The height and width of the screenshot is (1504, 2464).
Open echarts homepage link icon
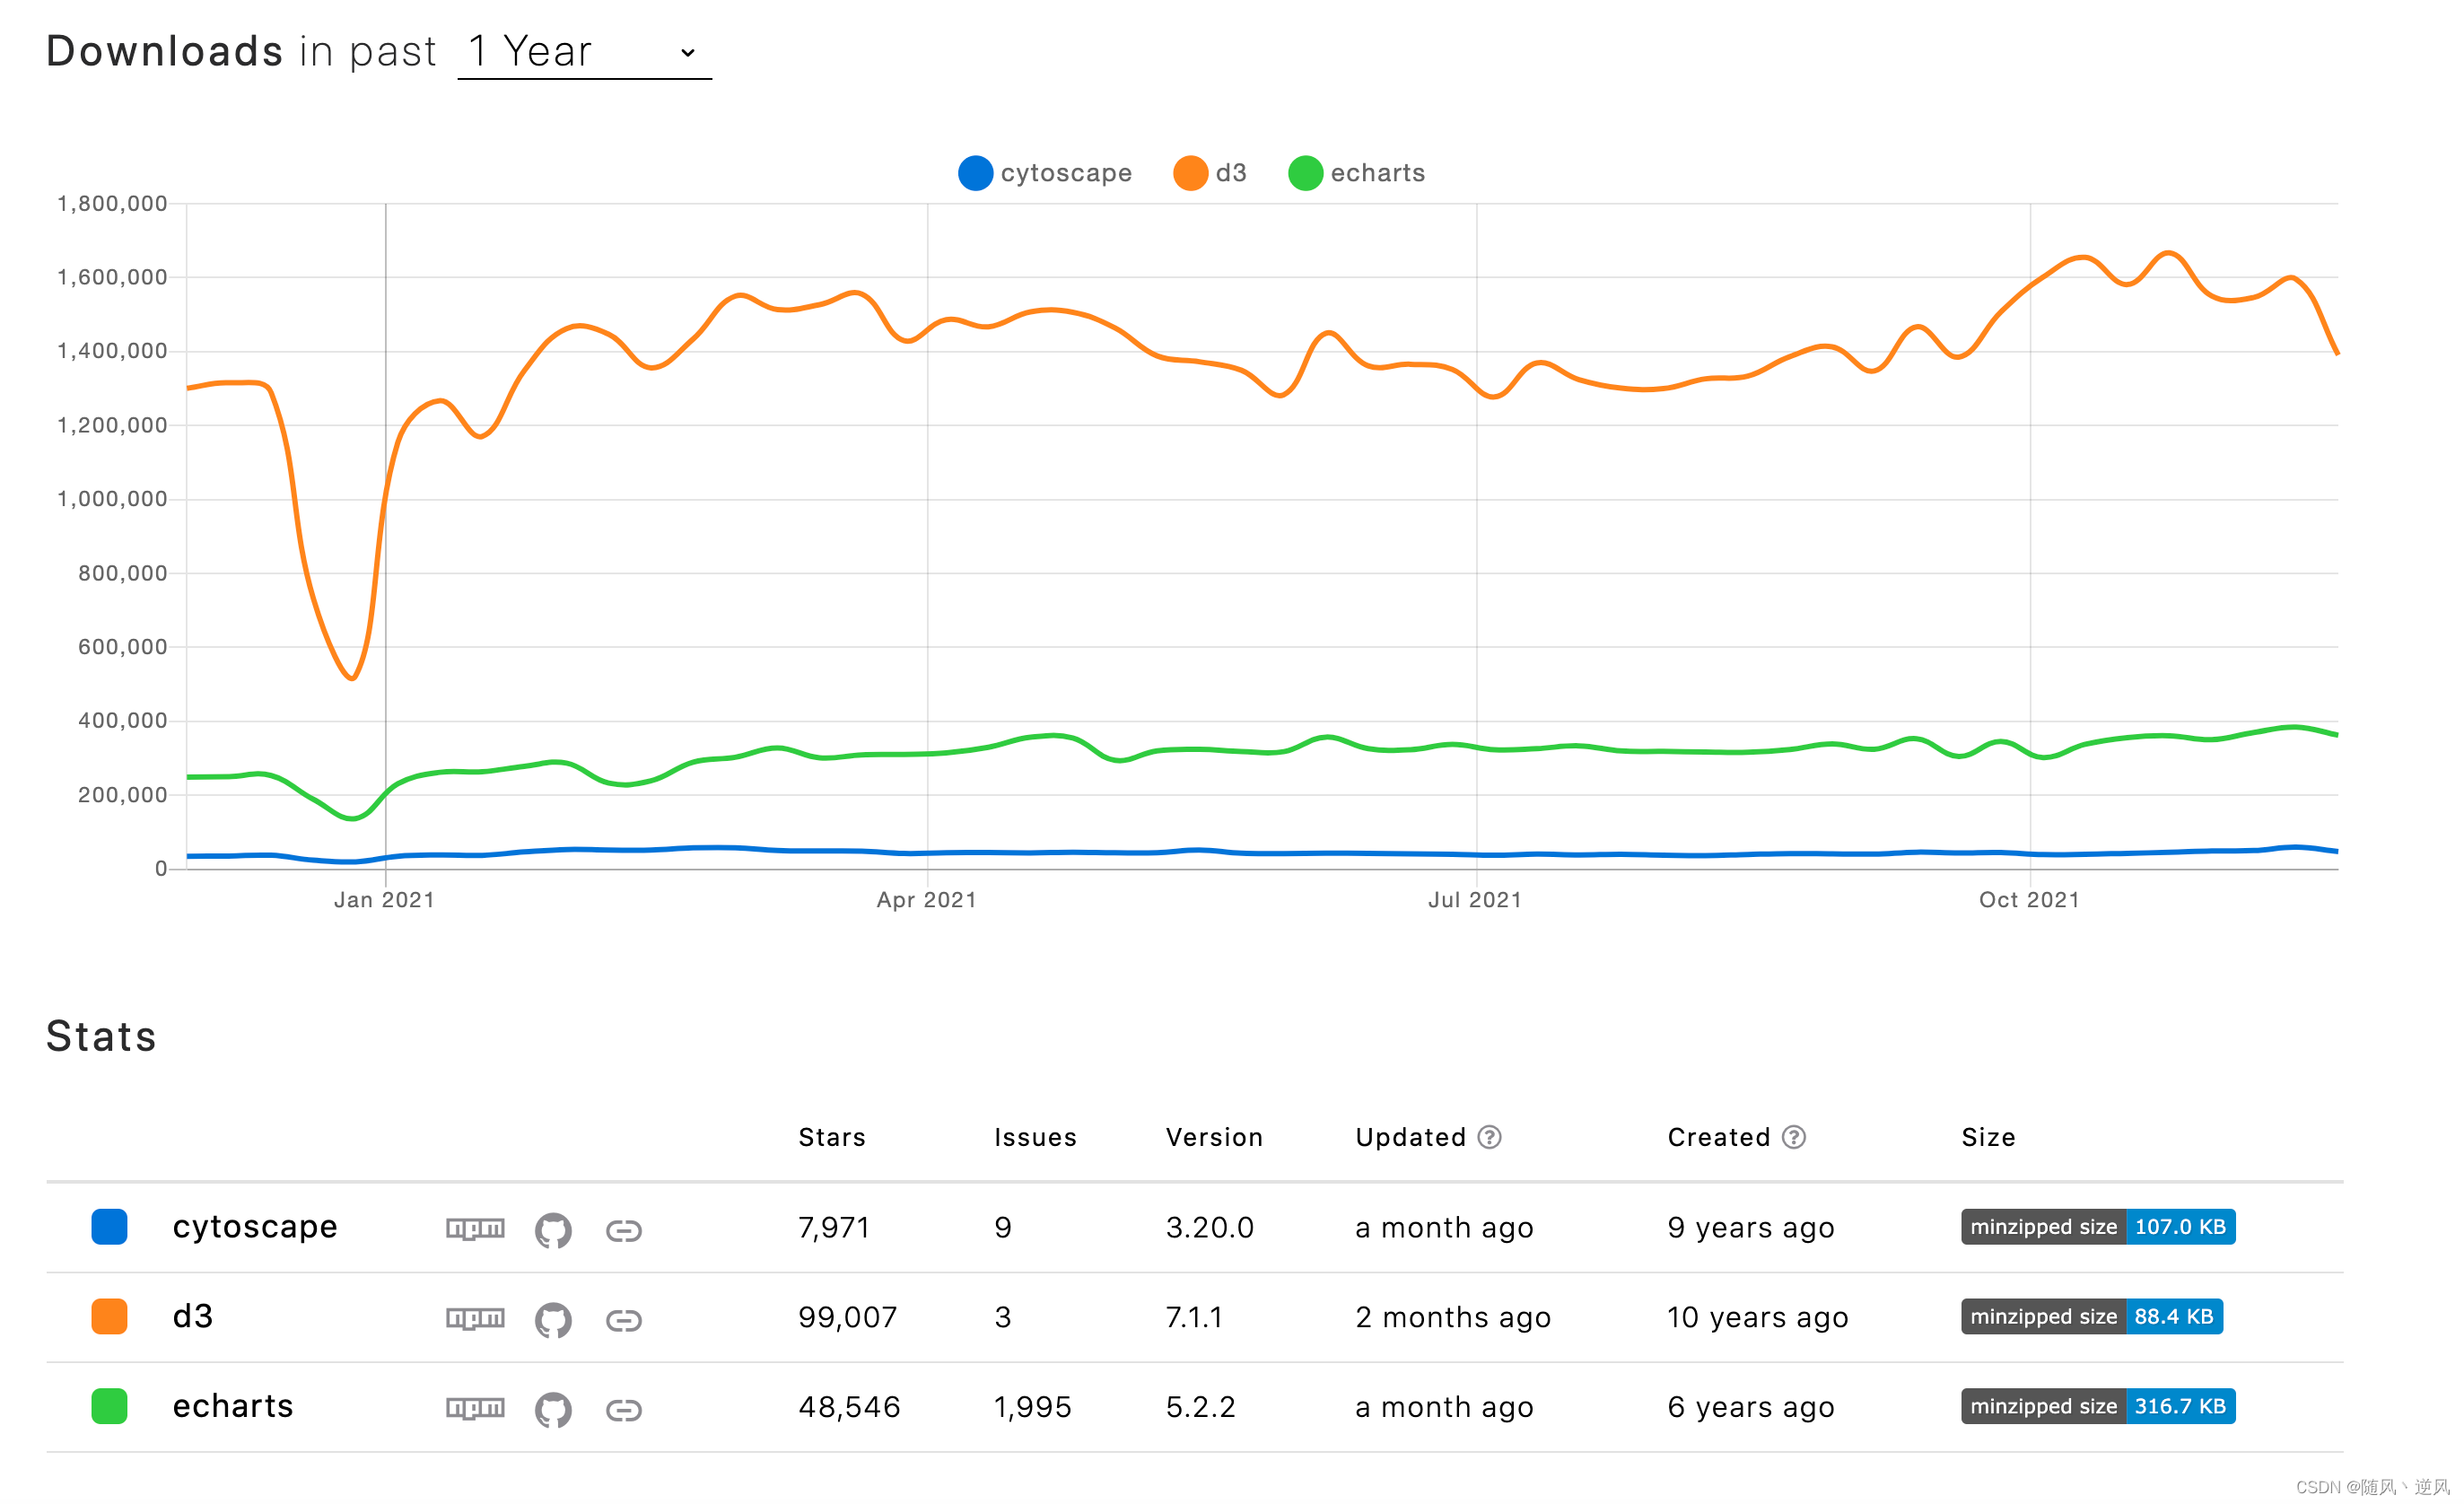pyautogui.click(x=624, y=1410)
